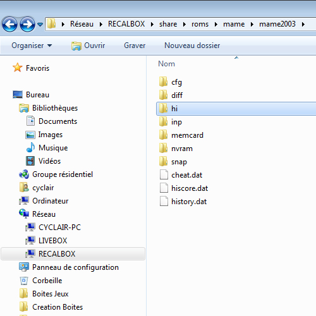Select the RECALBOX network computer icon

30,253
